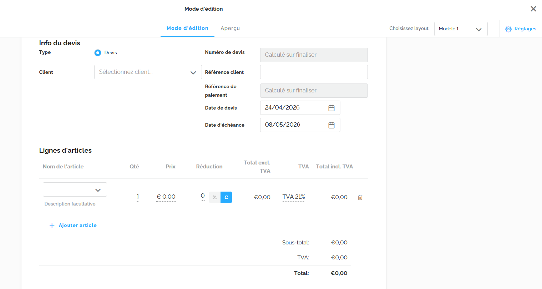This screenshot has width=542, height=289.
Task: Click the Total excl. TVA column header
Action: click(257, 167)
